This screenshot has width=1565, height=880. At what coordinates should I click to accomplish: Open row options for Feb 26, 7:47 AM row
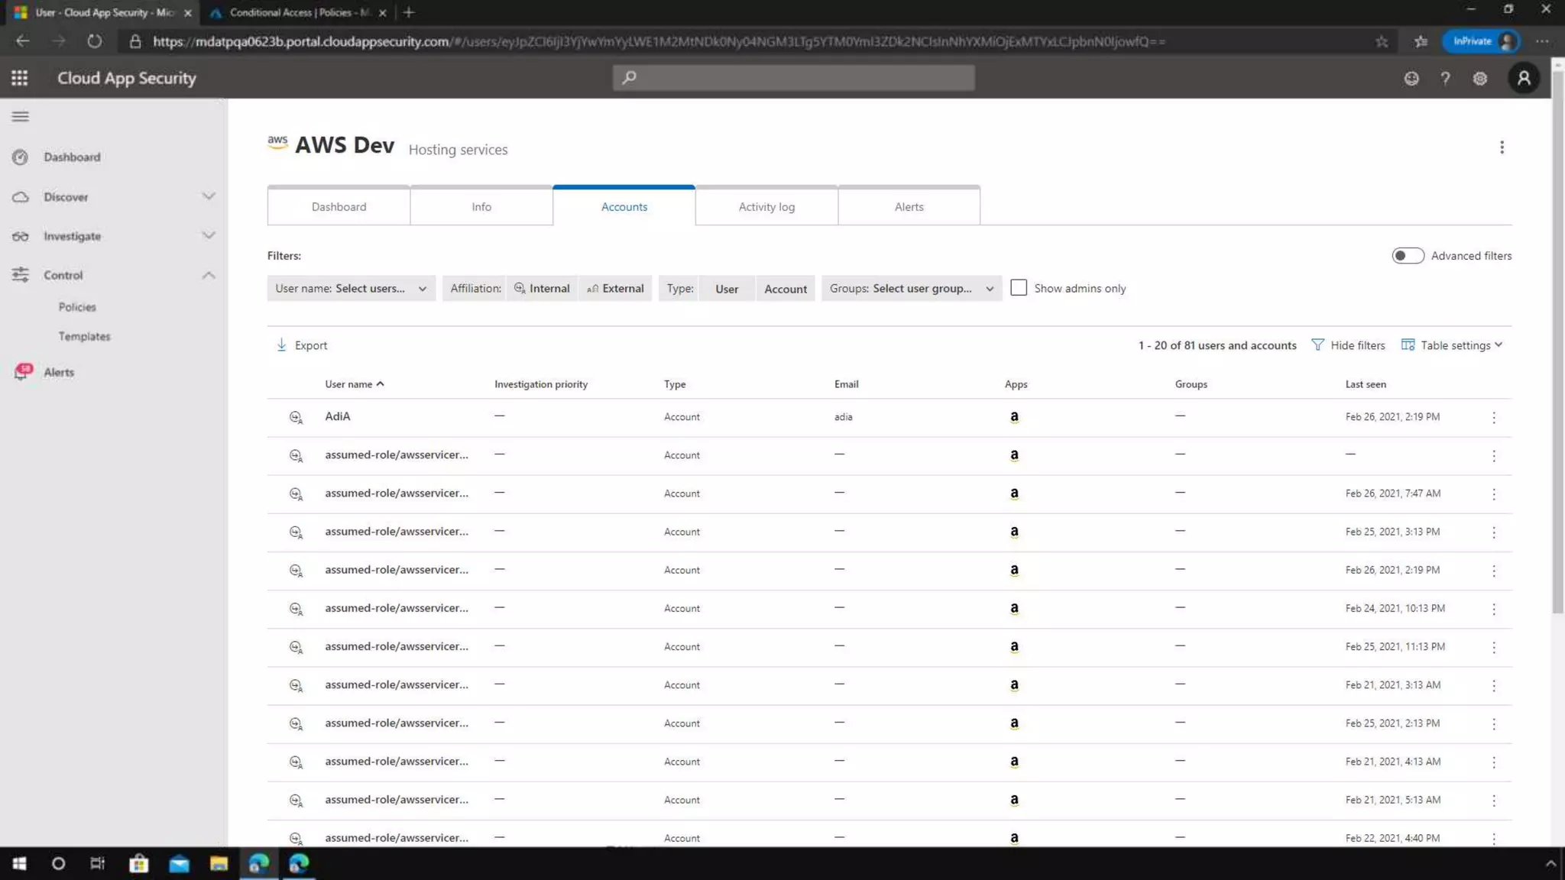[x=1494, y=493]
